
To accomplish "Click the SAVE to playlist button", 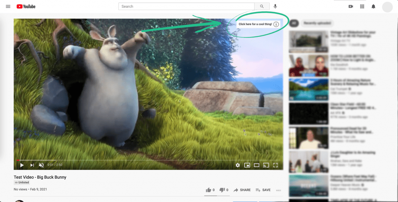I will coord(263,190).
